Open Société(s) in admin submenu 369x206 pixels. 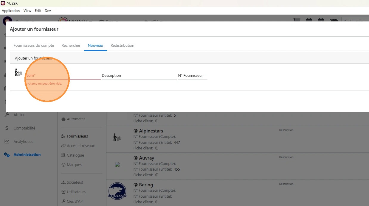coord(75,182)
